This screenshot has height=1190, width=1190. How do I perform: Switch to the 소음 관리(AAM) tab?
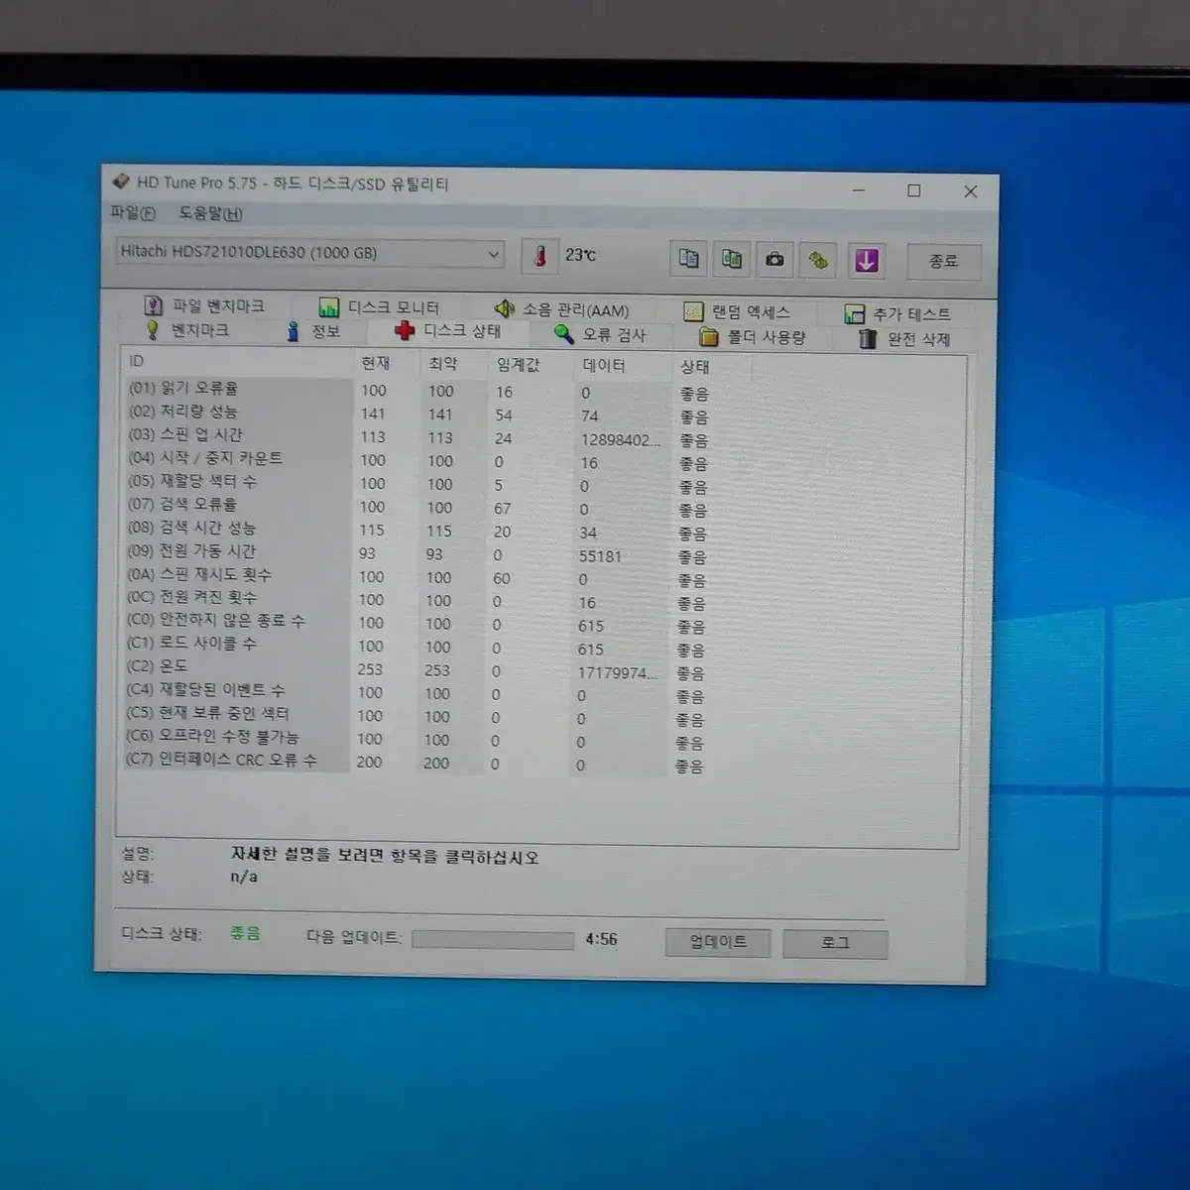tap(561, 309)
